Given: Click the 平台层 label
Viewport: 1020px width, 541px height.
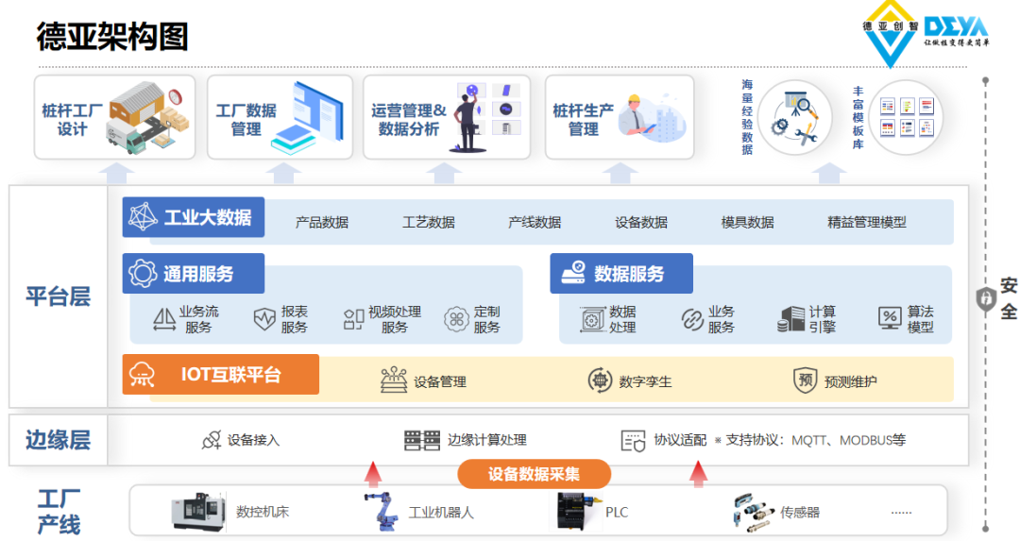Looking at the screenshot, I should [58, 296].
